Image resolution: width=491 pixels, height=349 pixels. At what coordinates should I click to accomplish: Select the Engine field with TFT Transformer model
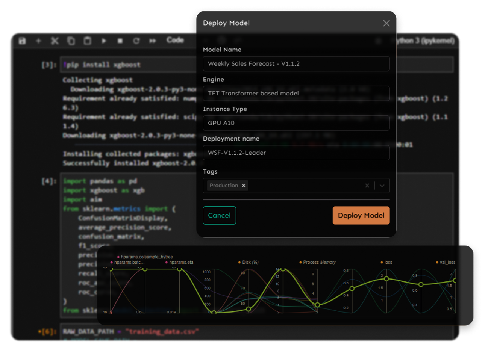pos(296,93)
